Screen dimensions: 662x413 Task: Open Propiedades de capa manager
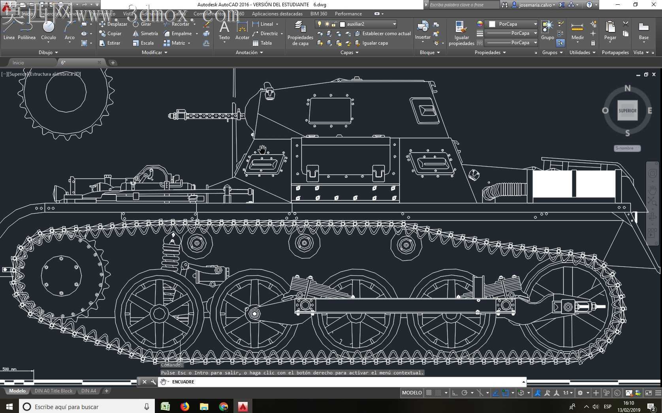point(300,33)
